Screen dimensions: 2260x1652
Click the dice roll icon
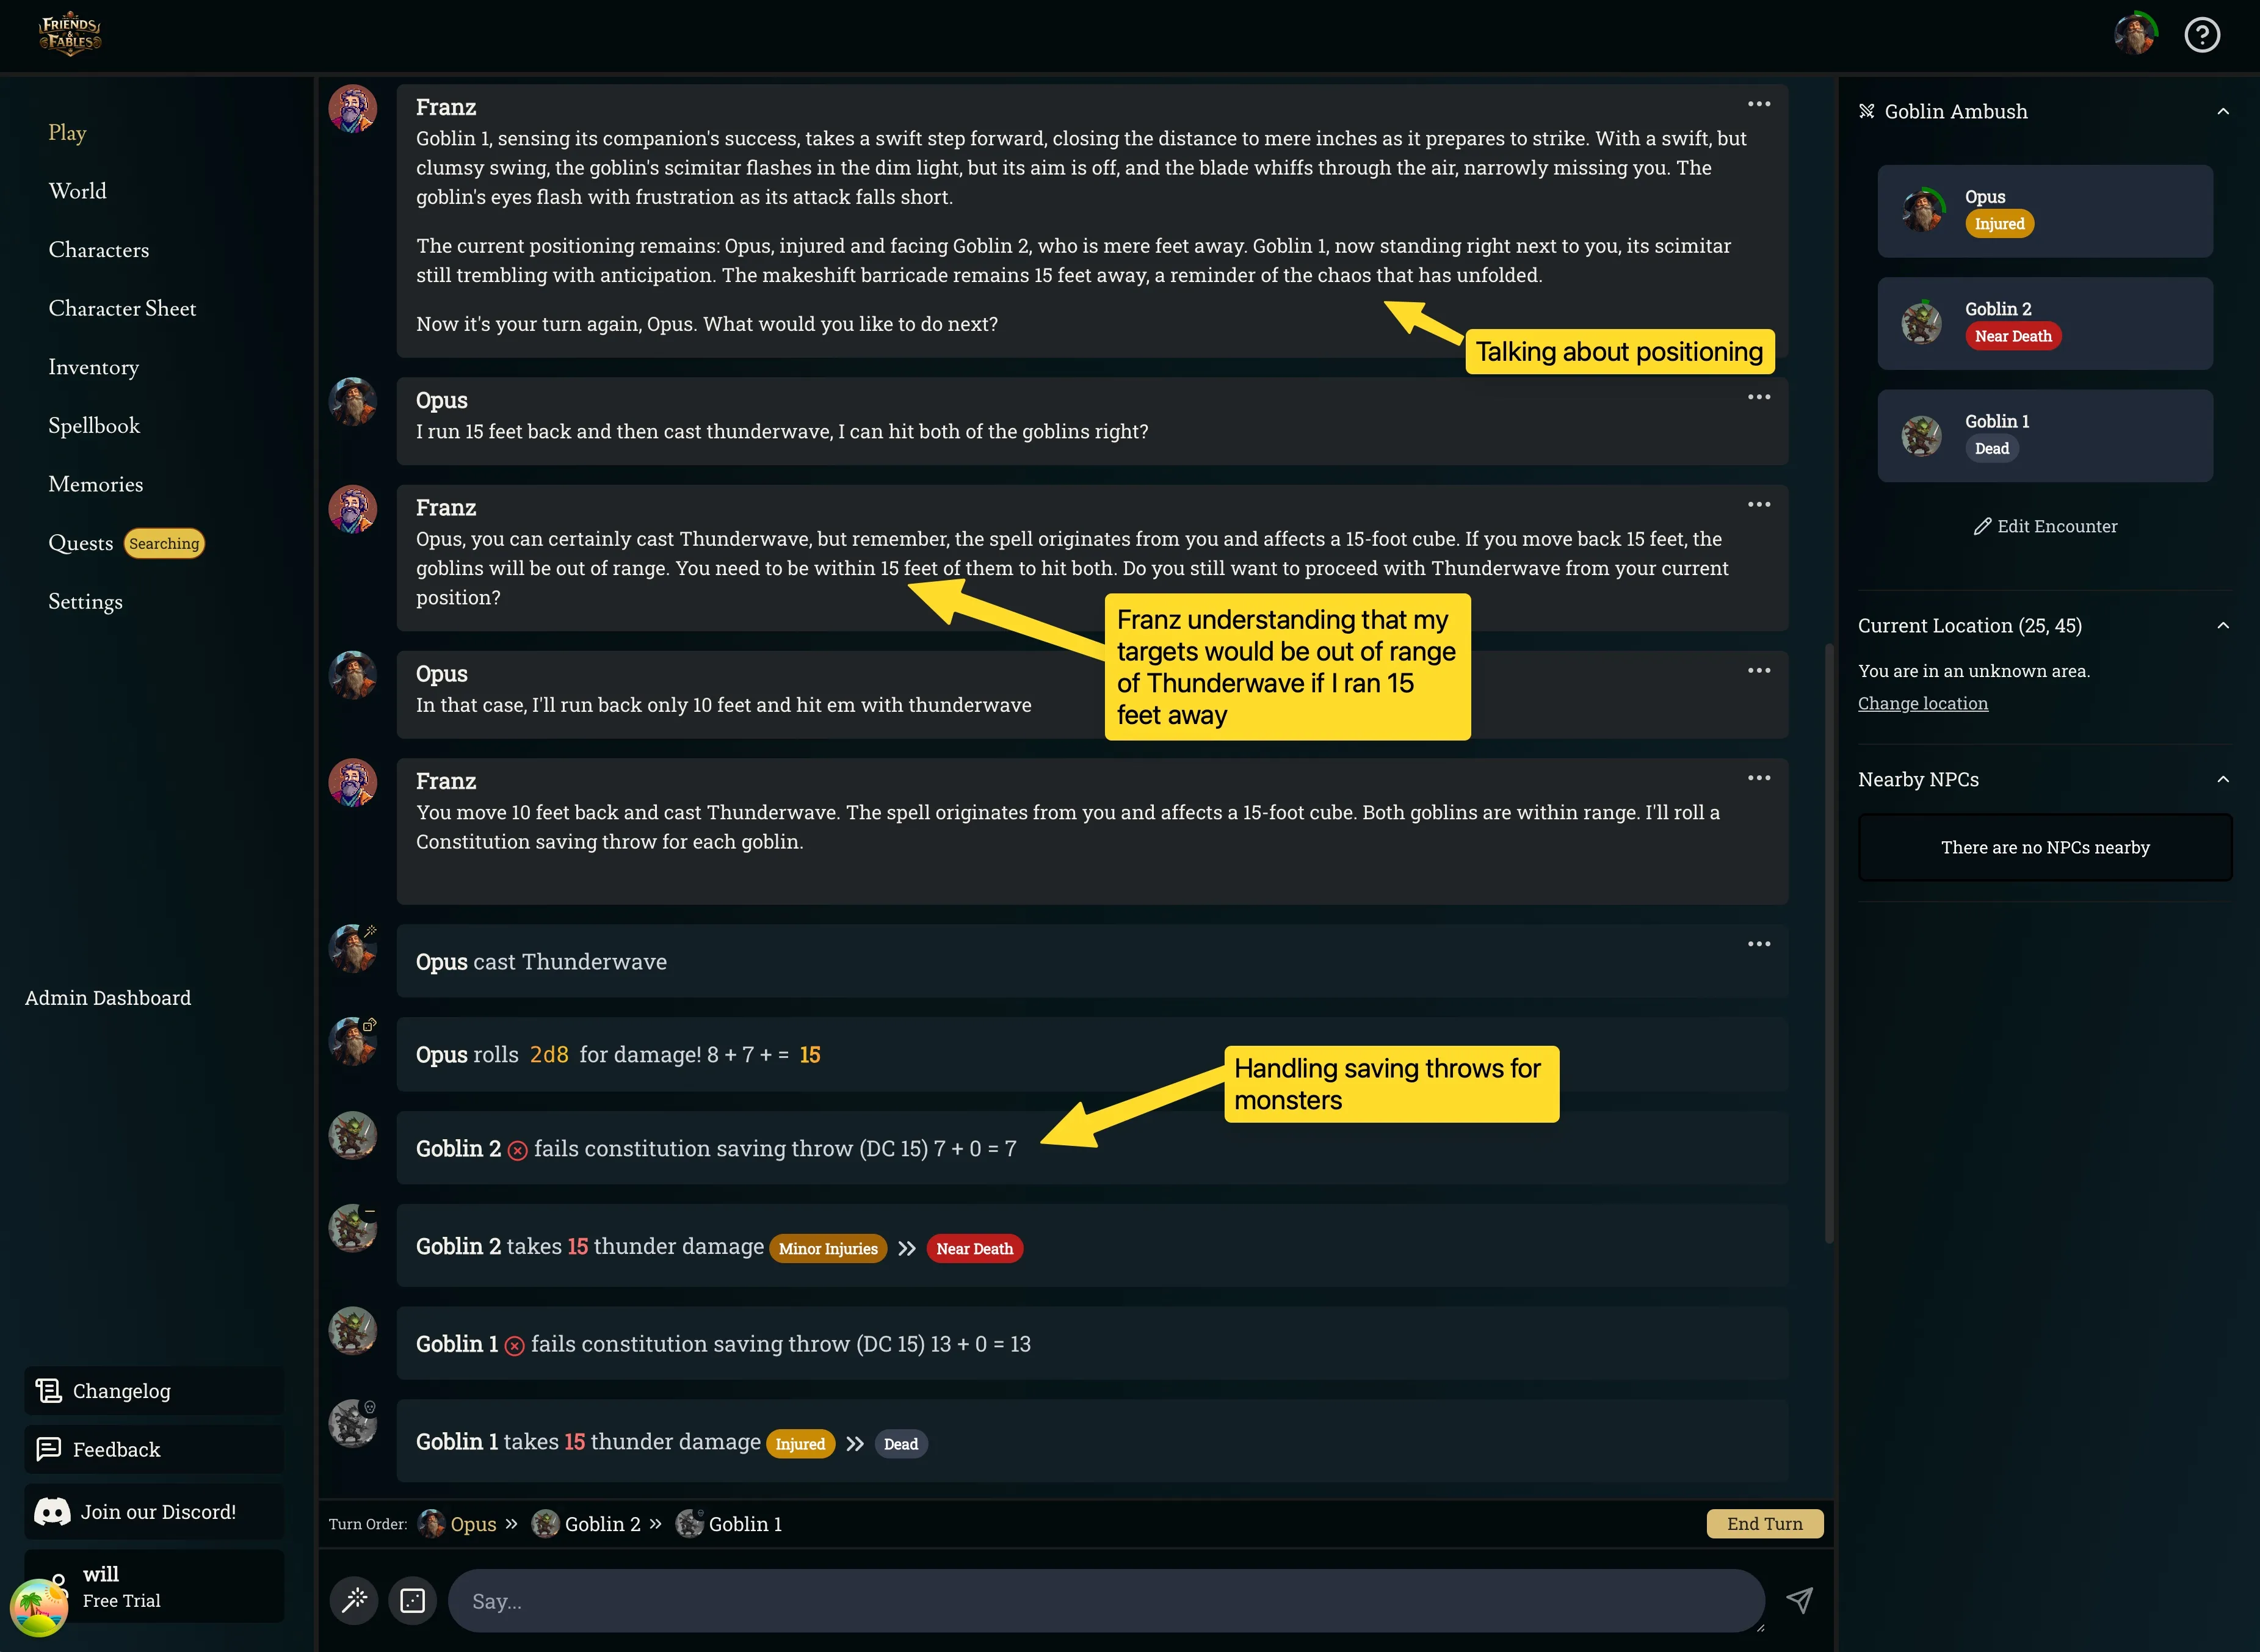[413, 1600]
